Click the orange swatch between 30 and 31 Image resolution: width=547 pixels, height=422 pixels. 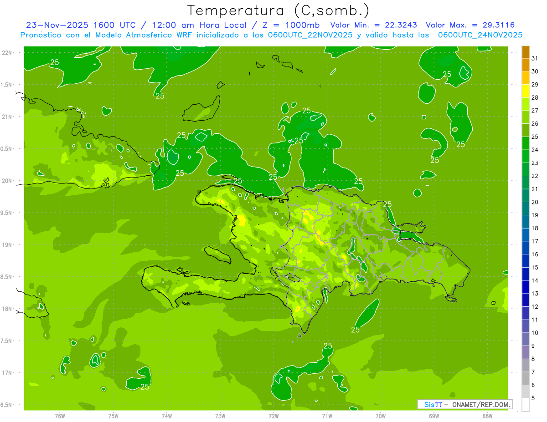click(x=526, y=65)
